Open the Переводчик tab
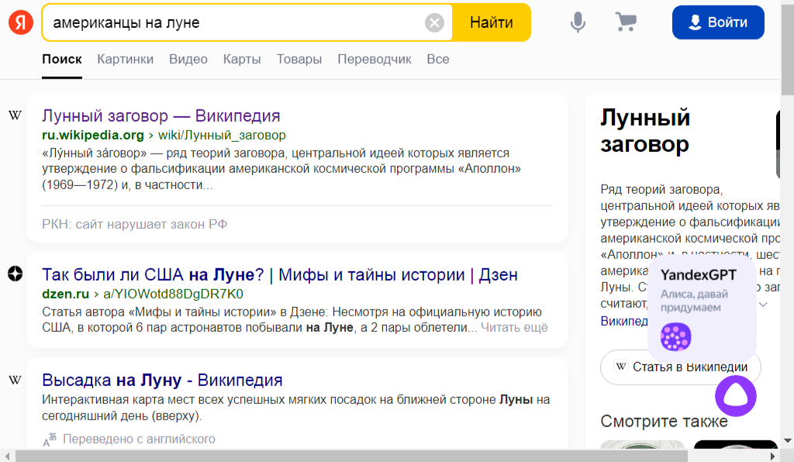Viewport: 794px width, 462px height. [x=375, y=59]
